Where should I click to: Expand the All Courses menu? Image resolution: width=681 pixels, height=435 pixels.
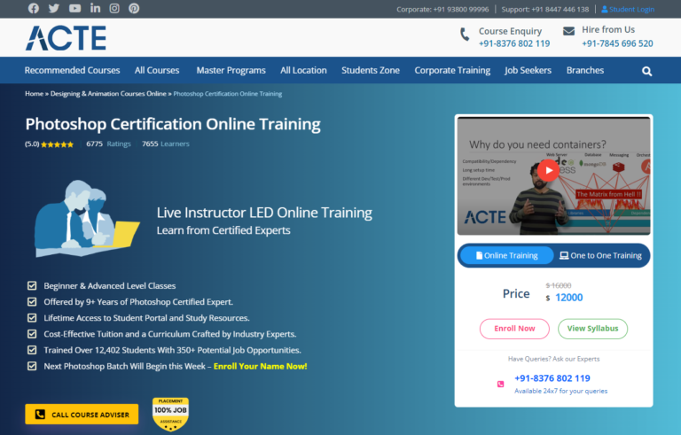pos(157,70)
